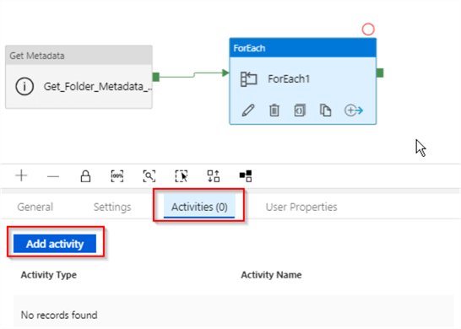Screen dimensions: 461x329
Task: Click the Add activity button
Action: (55, 244)
